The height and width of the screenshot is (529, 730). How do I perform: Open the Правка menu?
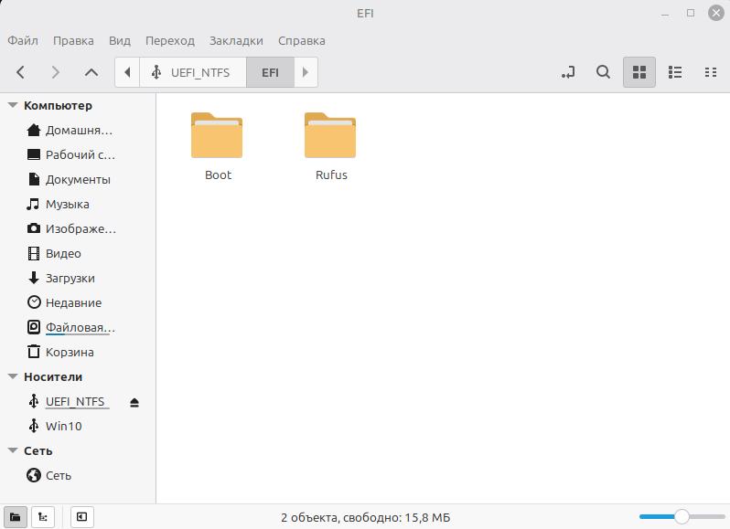pos(73,41)
